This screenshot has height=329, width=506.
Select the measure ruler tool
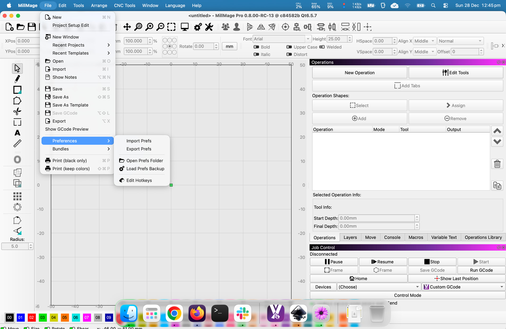[17, 144]
